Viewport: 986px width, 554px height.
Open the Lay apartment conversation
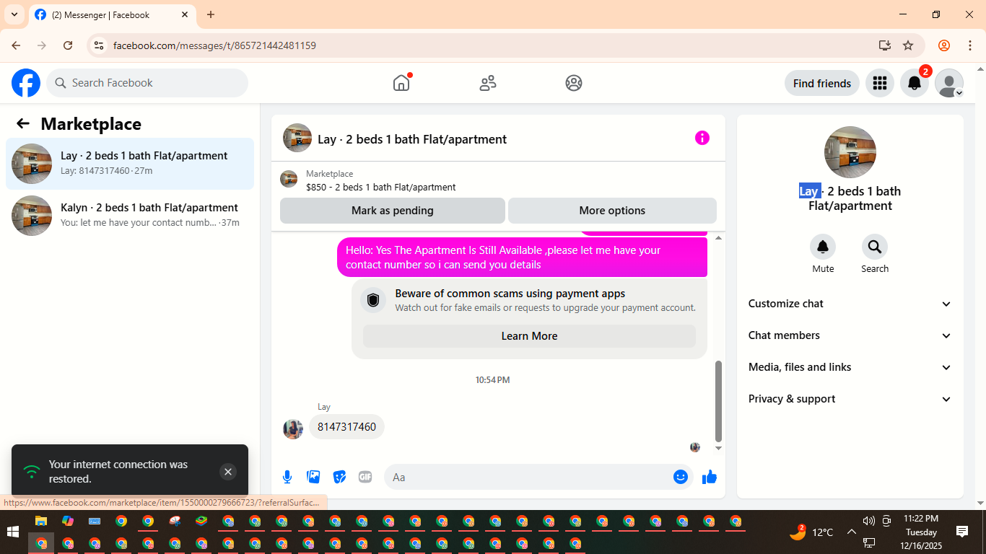(130, 164)
